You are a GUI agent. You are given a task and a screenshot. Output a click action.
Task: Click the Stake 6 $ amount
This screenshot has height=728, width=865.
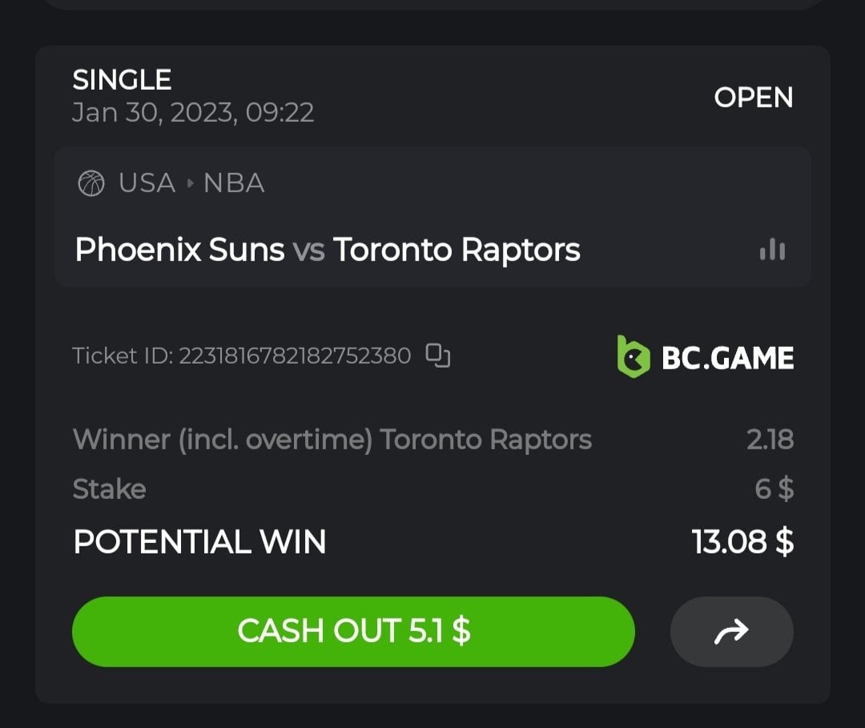[774, 489]
